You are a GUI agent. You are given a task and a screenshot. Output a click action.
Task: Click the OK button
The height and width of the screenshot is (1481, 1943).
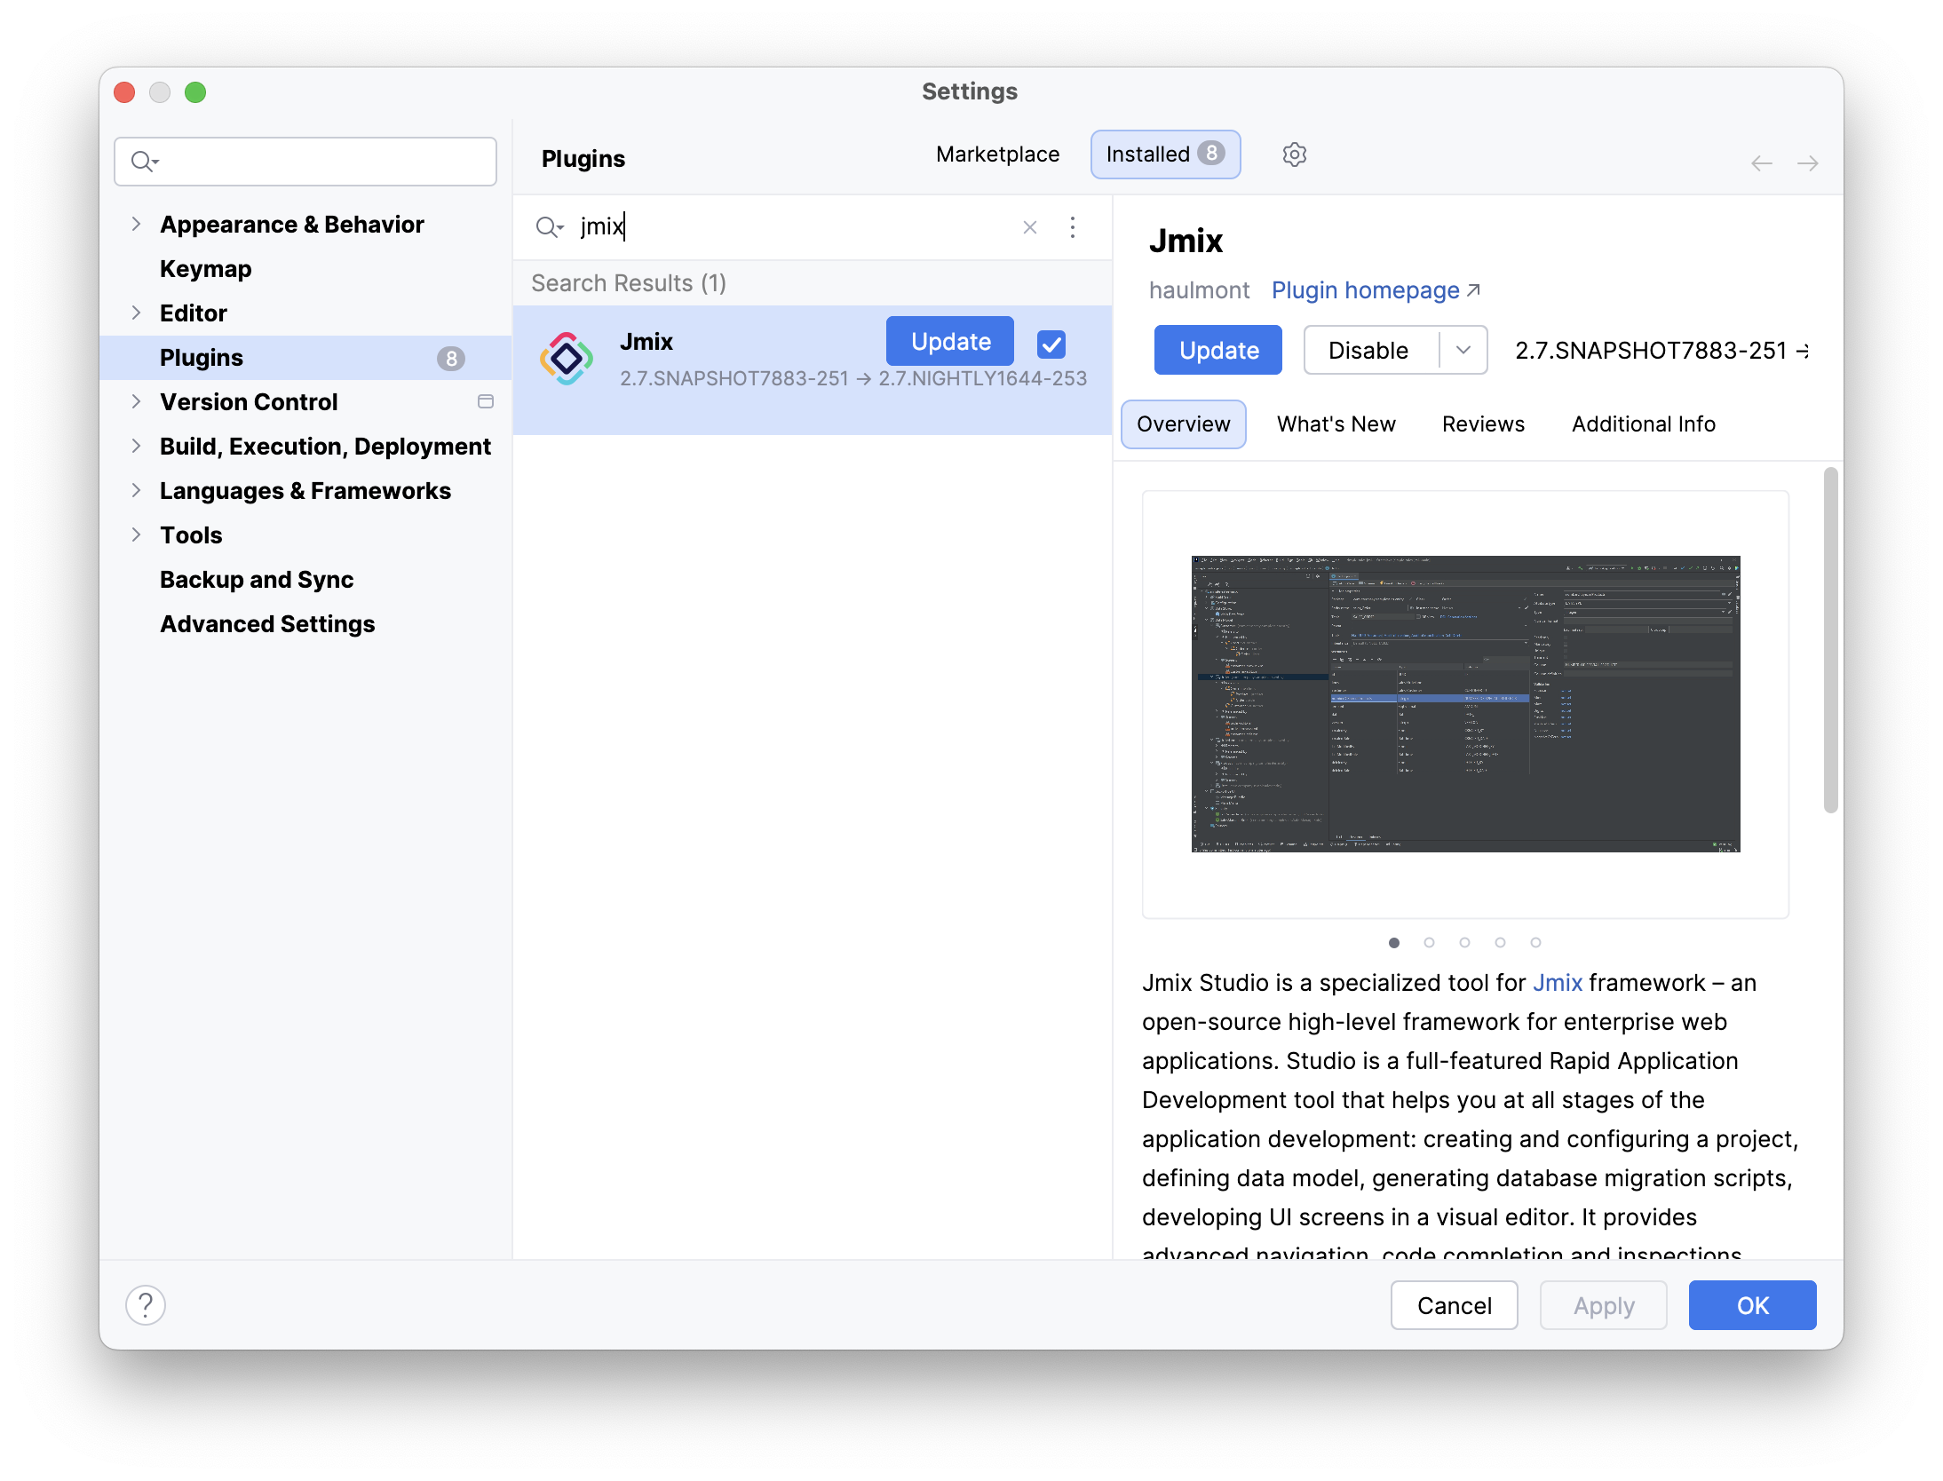click(x=1751, y=1305)
